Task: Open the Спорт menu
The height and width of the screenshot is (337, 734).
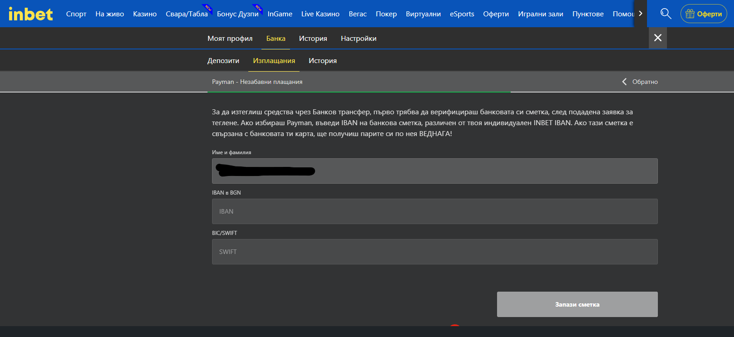Action: (76, 14)
